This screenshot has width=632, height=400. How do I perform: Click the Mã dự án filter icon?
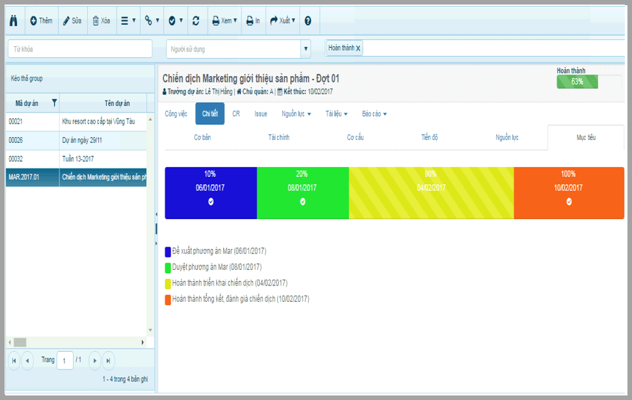coord(54,103)
